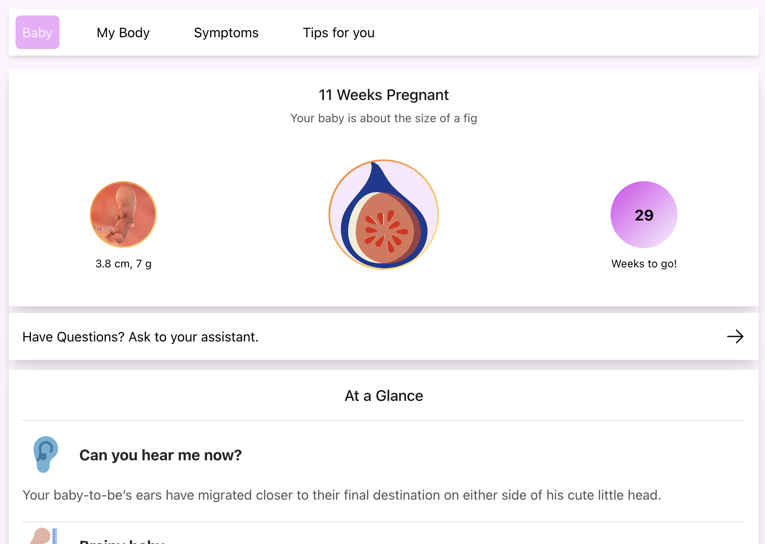Viewport: 765px width, 544px height.
Task: Open the Can you hear me now? heading
Action: [x=160, y=455]
